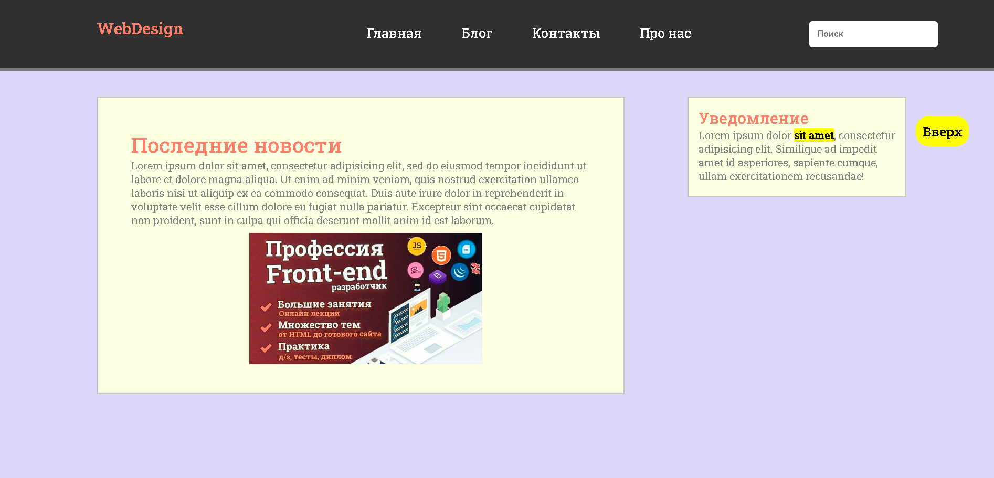Click the blue jQuery wave icon
Screen dimensions: 994x478
[x=460, y=271]
